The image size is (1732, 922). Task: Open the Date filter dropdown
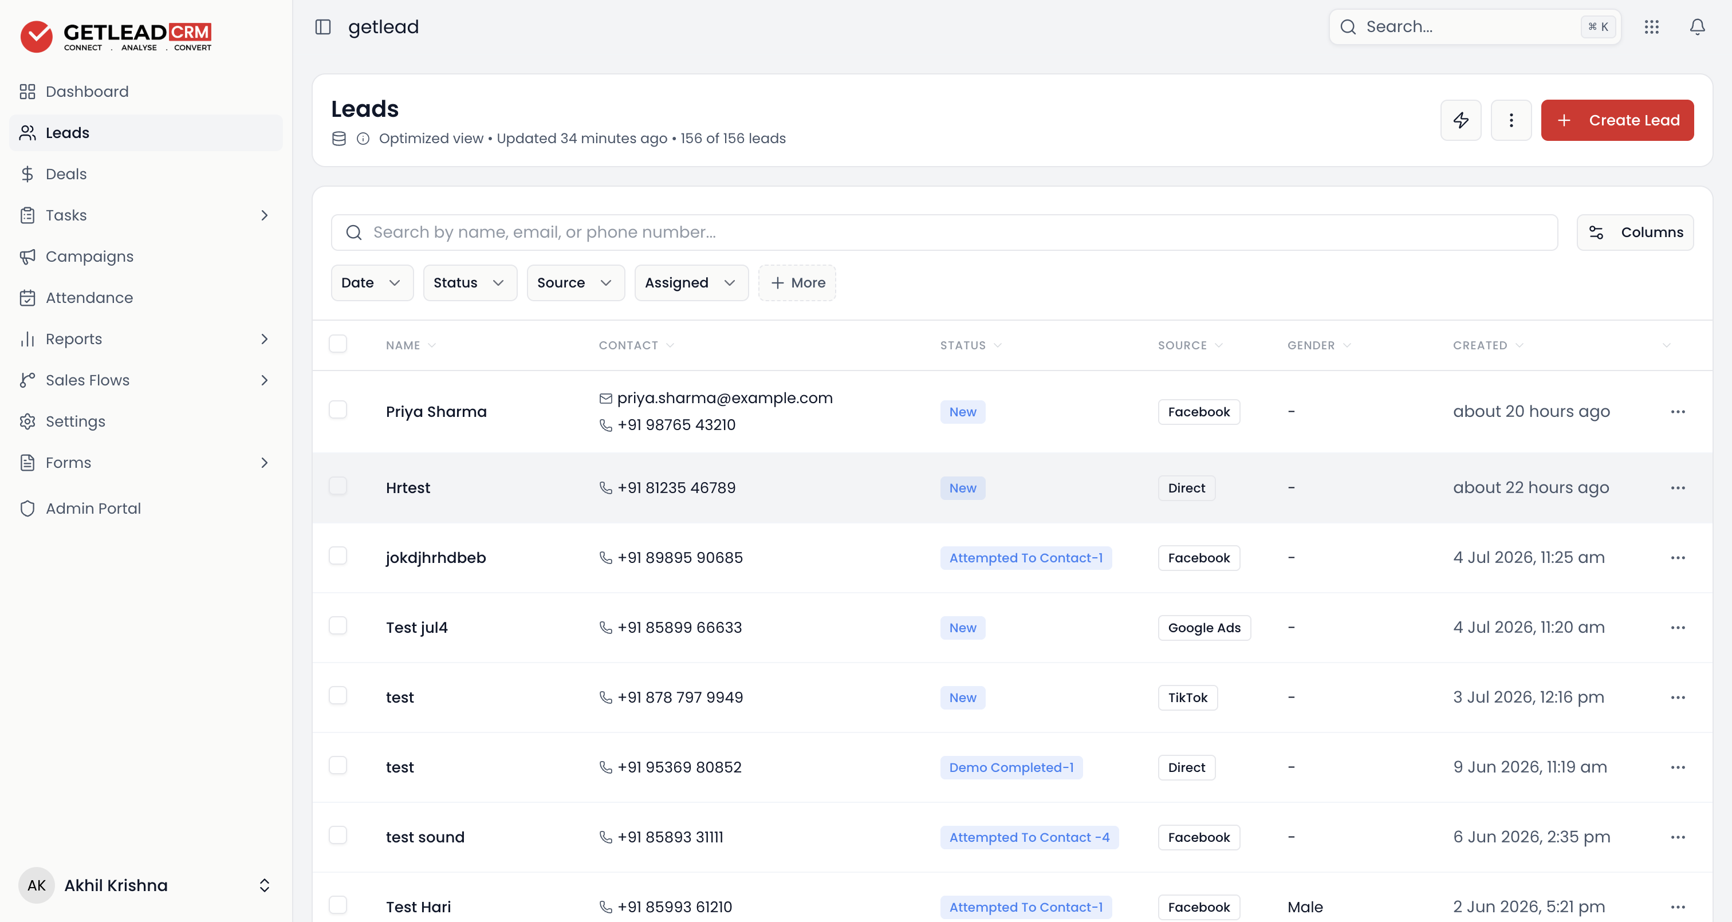(x=372, y=282)
